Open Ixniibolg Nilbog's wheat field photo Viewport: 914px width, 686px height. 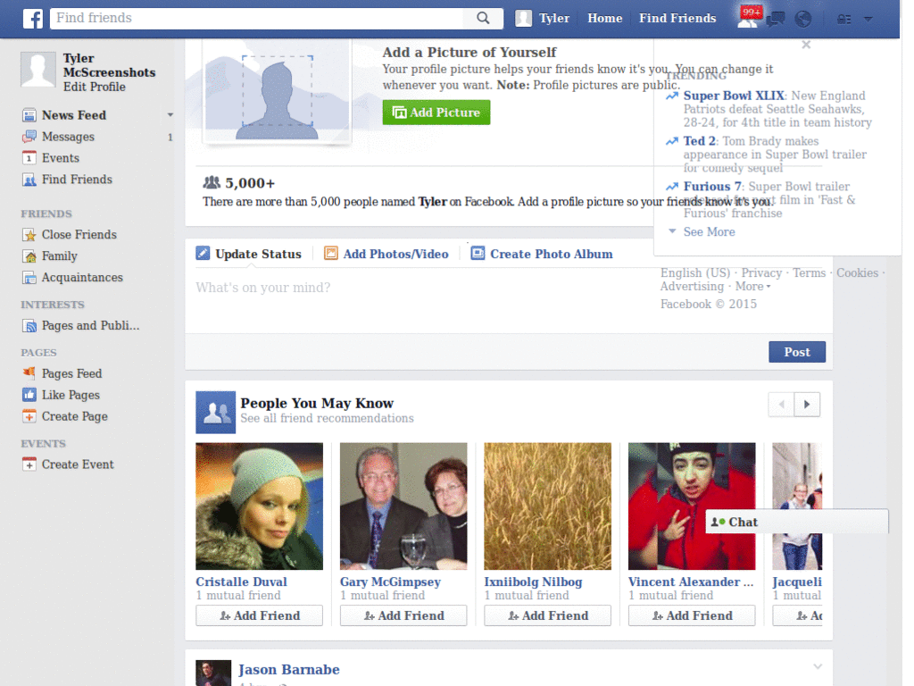(x=547, y=506)
